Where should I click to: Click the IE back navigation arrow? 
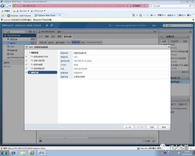(x=2, y=6)
